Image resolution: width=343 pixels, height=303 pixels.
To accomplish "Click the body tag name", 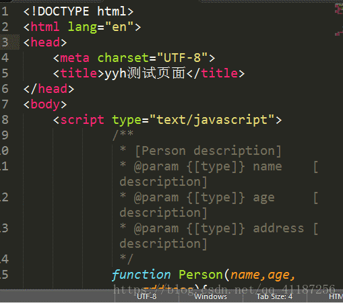I will click(x=45, y=104).
